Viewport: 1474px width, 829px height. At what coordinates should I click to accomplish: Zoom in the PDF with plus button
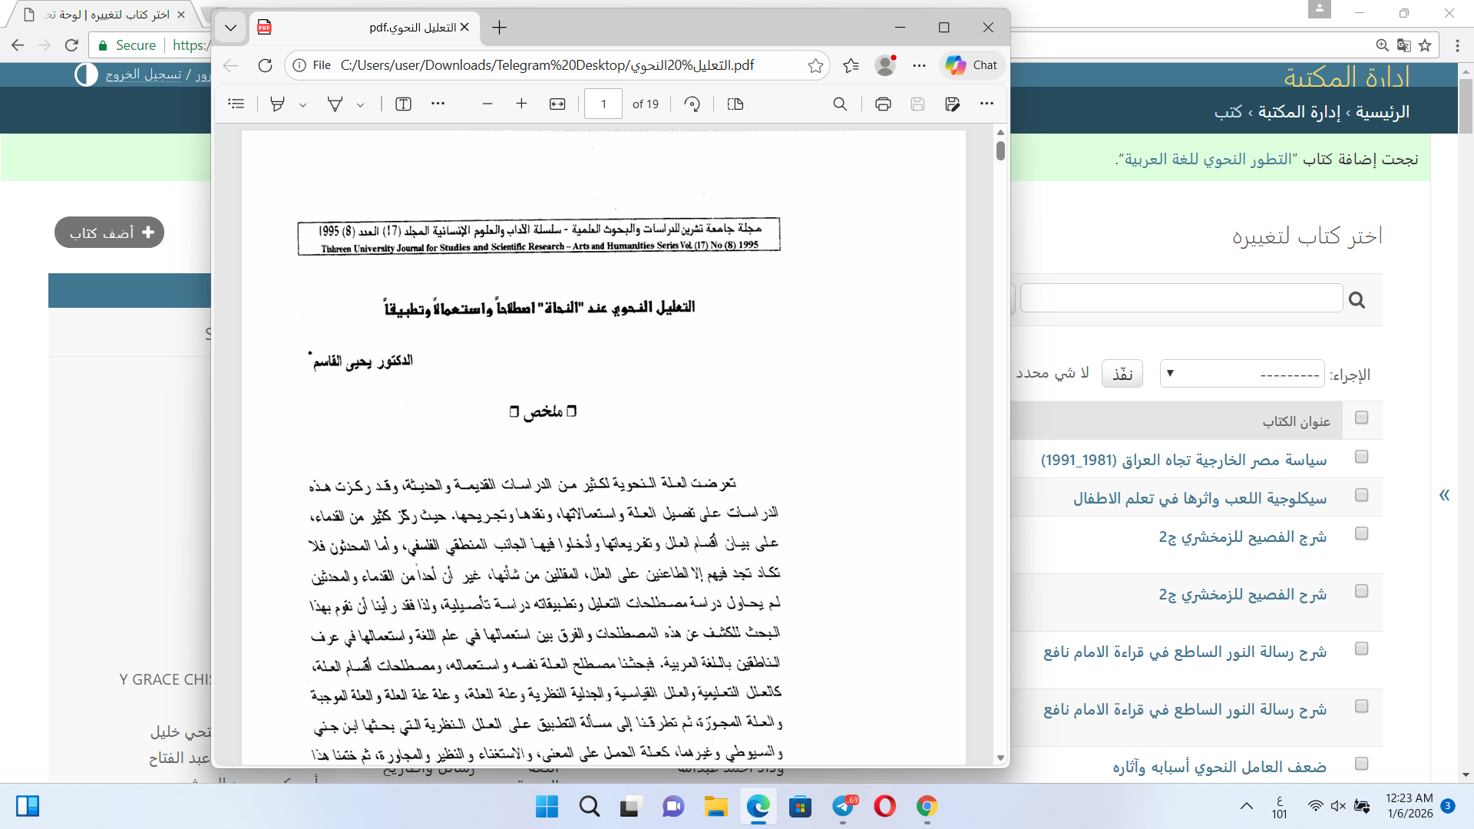(x=522, y=104)
